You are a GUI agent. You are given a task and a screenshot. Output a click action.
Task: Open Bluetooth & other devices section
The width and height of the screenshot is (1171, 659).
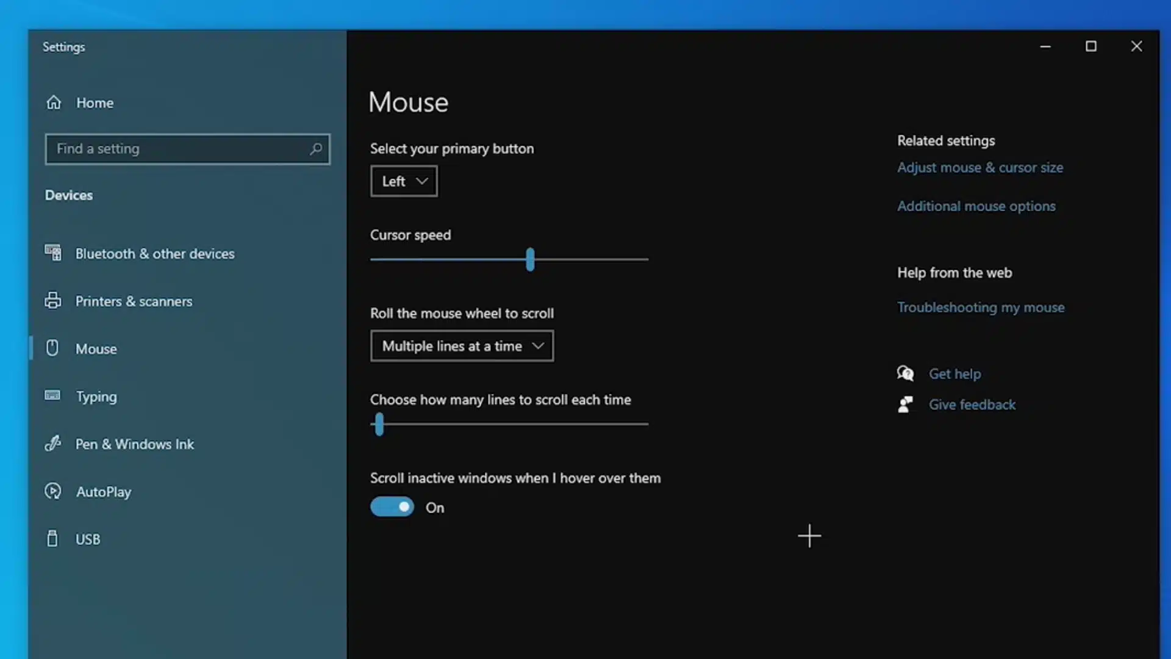tap(155, 254)
